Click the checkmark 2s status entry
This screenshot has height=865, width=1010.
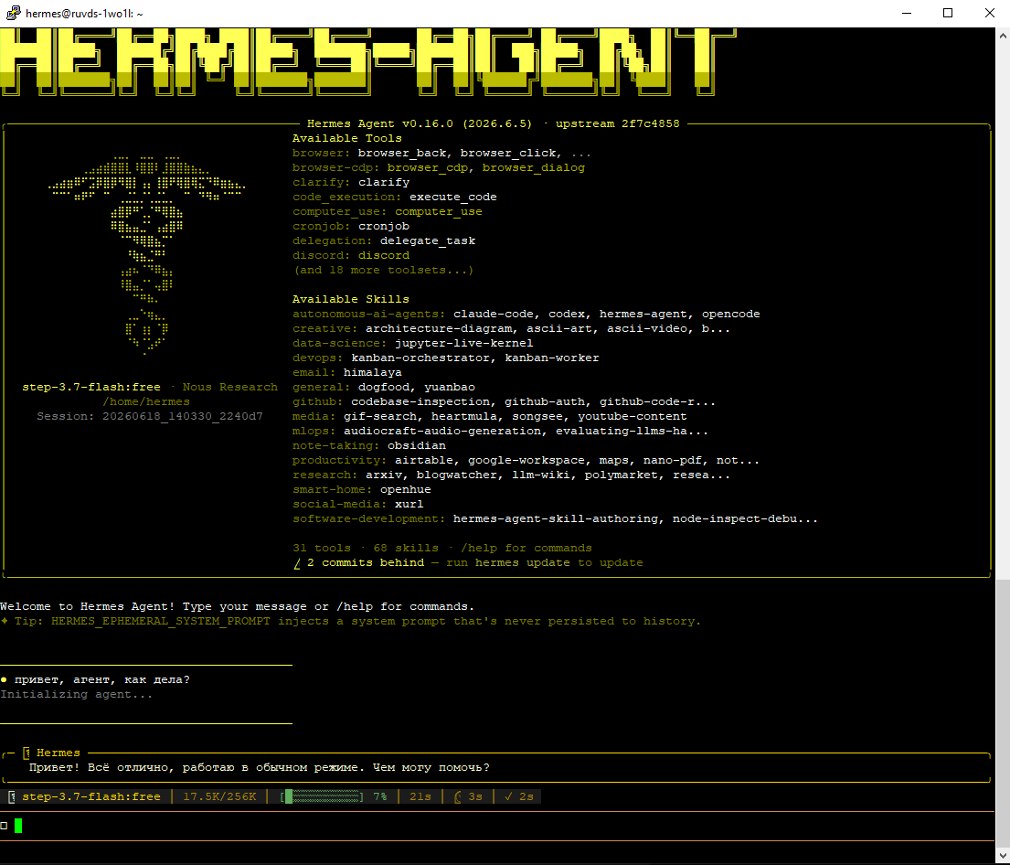tap(519, 796)
